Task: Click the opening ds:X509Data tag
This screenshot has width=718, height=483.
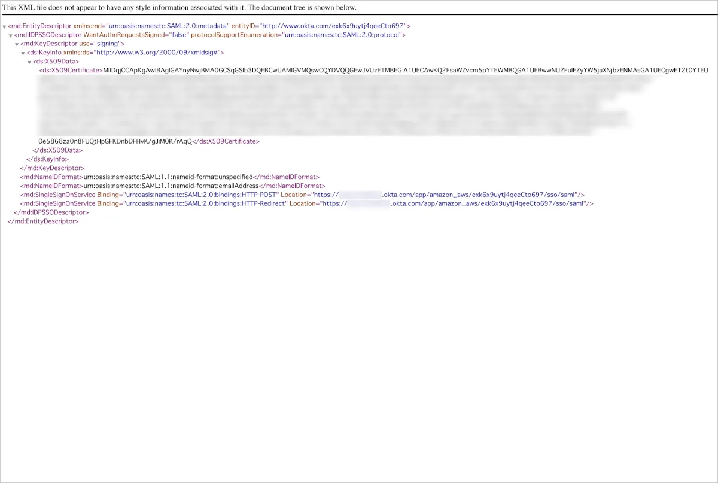Action: [55, 62]
